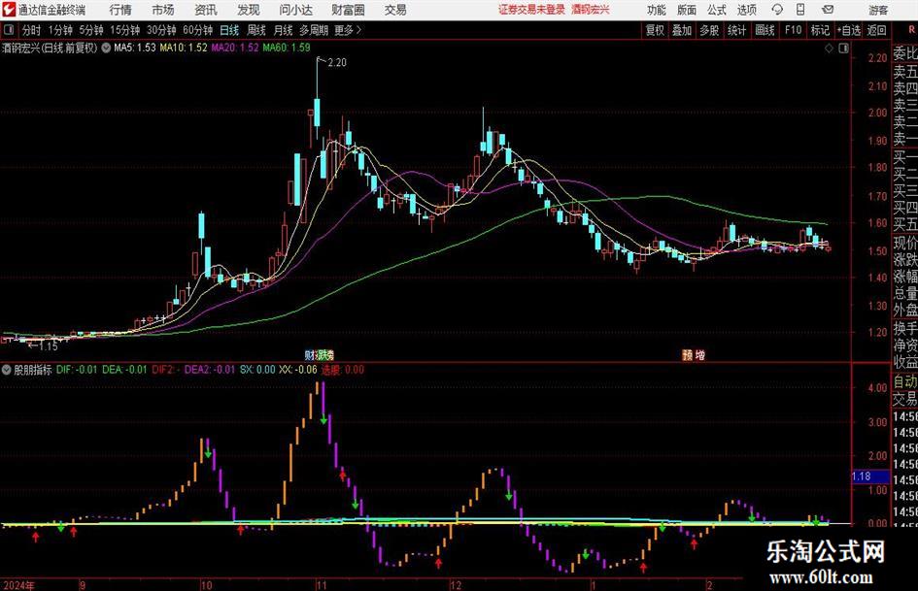The width and height of the screenshot is (918, 591).
Task: Click the 股朋指标 indicator name
Action: tap(33, 370)
